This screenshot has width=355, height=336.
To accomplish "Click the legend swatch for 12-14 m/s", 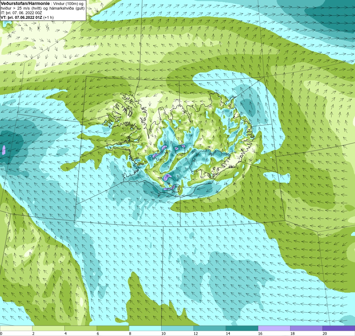I will coord(210,328).
